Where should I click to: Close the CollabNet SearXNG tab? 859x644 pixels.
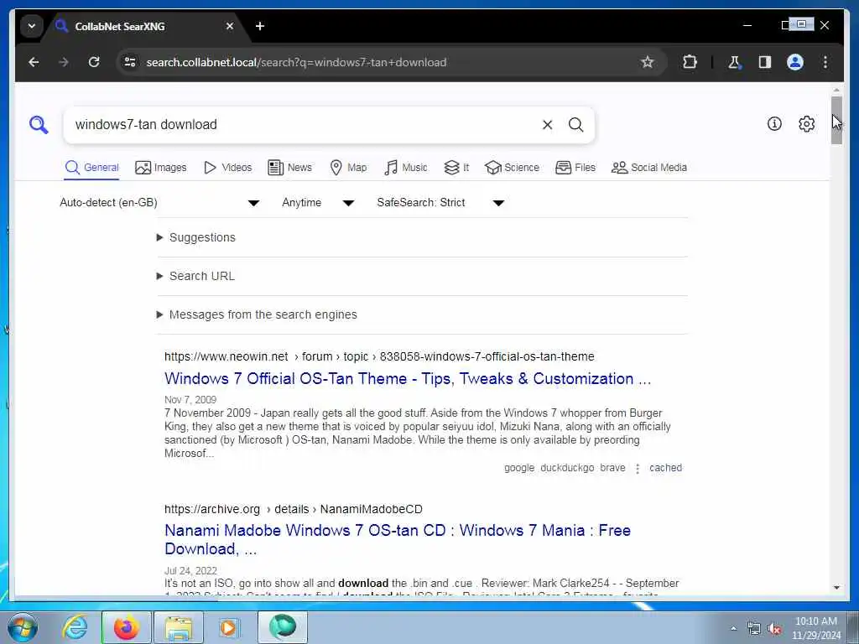pyautogui.click(x=230, y=26)
